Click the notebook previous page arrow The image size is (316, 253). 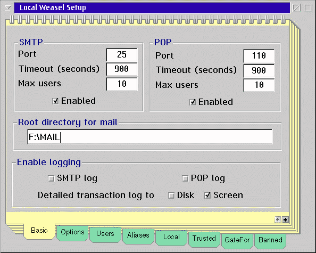click(x=278, y=219)
